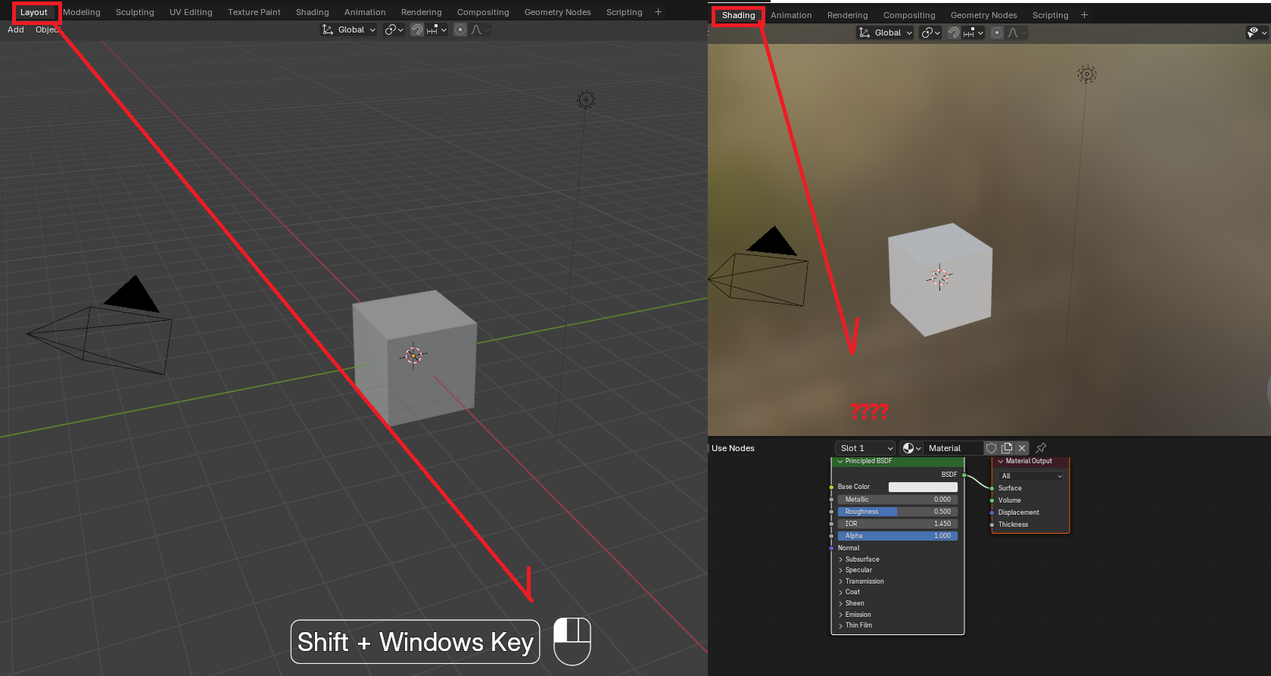The height and width of the screenshot is (676, 1271).
Task: Browse materials with the sphere icon
Action: tap(911, 448)
